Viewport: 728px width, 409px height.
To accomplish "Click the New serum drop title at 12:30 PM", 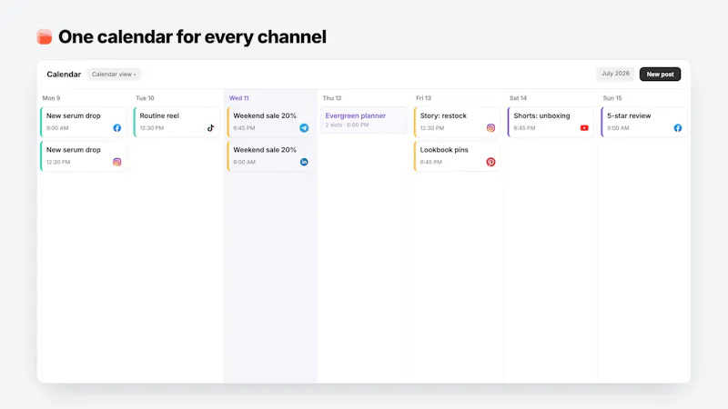I will click(74, 150).
